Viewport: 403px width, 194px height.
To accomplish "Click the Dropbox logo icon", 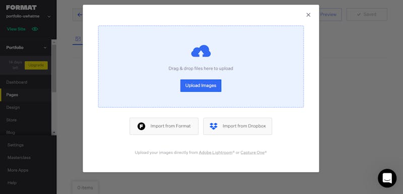I will click(x=213, y=126).
